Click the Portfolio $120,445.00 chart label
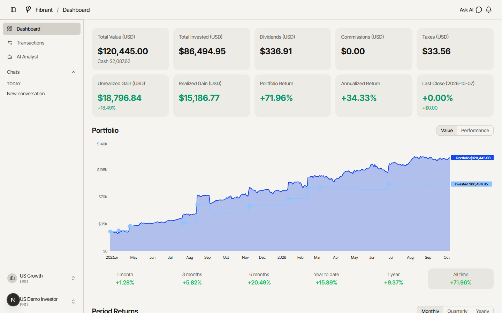Viewport: 502px width, 313px height. (472, 158)
